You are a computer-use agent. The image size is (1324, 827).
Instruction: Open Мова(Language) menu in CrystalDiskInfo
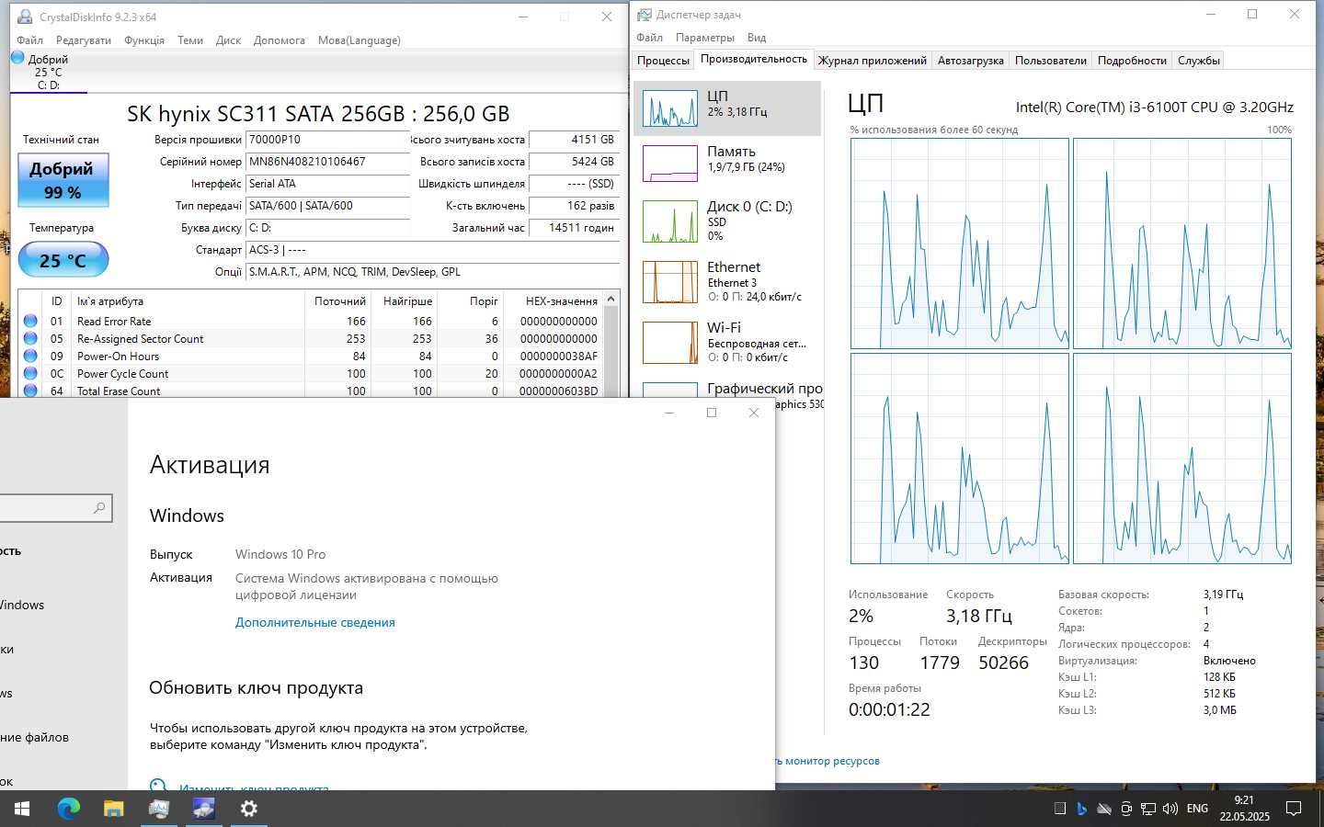(x=359, y=40)
